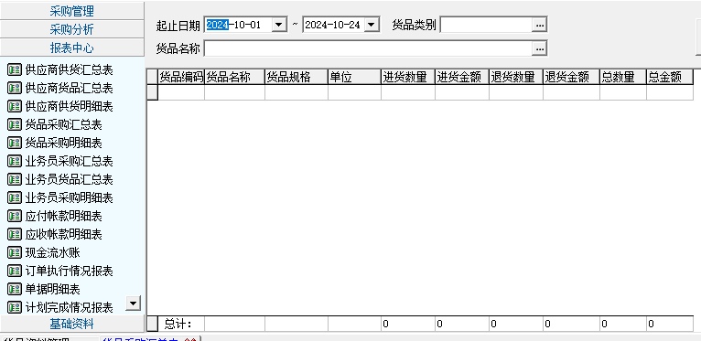The image size is (701, 341).
Task: Click the end date field 2024-10-24
Action: [334, 25]
